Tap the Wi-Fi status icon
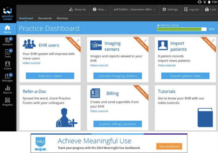This screenshot has width=218, height=153. [205, 2]
